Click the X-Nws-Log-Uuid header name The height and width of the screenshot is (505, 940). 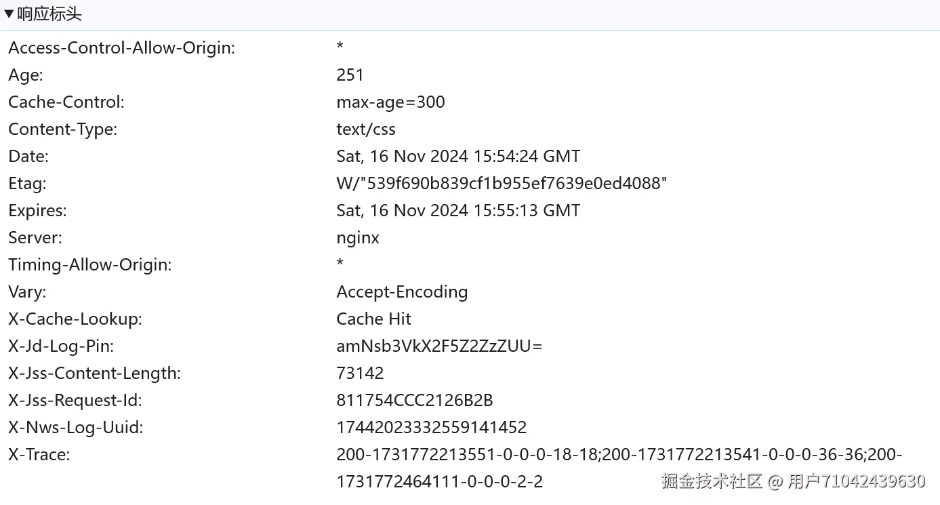coord(76,428)
